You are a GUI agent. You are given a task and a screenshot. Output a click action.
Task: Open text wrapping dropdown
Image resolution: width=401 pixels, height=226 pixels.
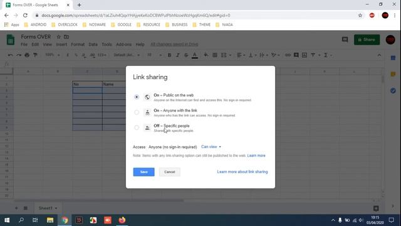coord(263,55)
